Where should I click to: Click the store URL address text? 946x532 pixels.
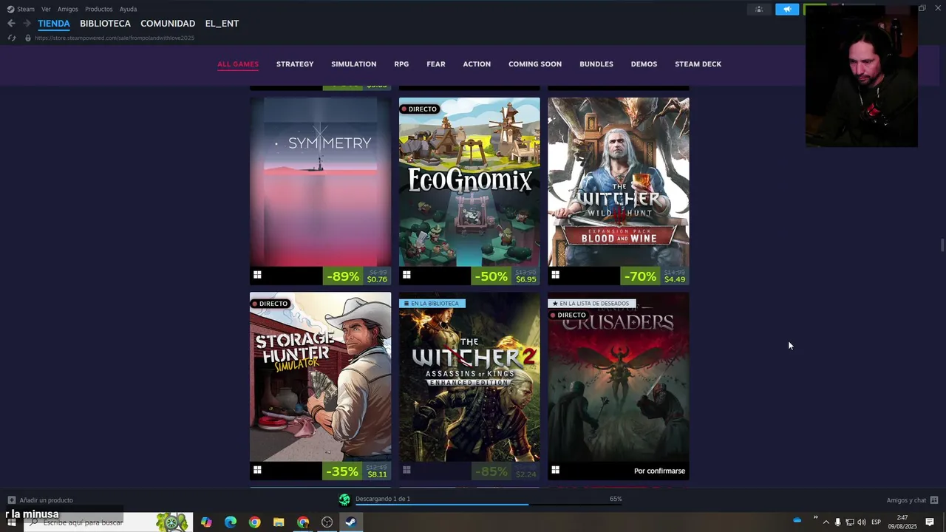tap(115, 38)
